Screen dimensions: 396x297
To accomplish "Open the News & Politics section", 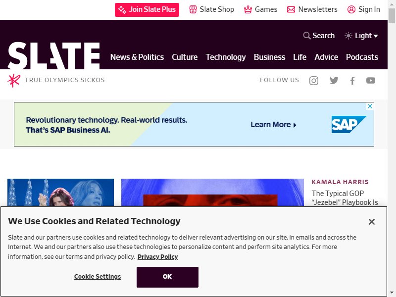I will point(137,57).
